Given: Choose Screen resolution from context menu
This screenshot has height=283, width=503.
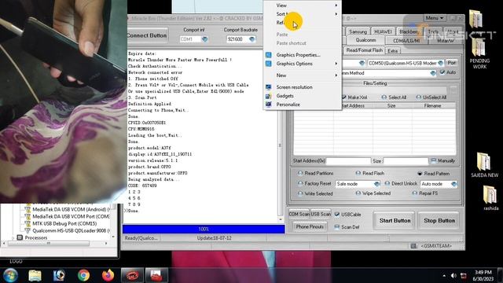Looking at the screenshot, I should (x=302, y=87).
